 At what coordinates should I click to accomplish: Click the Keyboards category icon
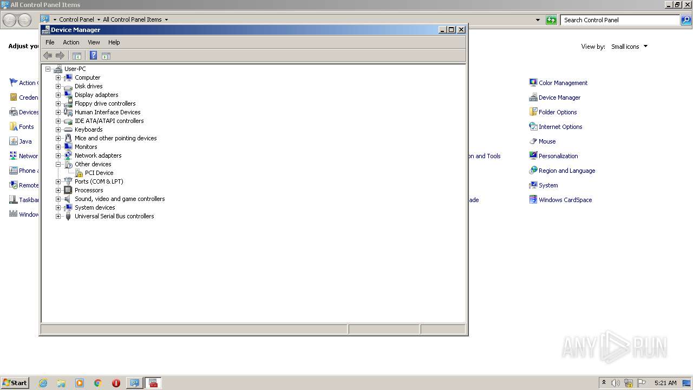pos(68,129)
